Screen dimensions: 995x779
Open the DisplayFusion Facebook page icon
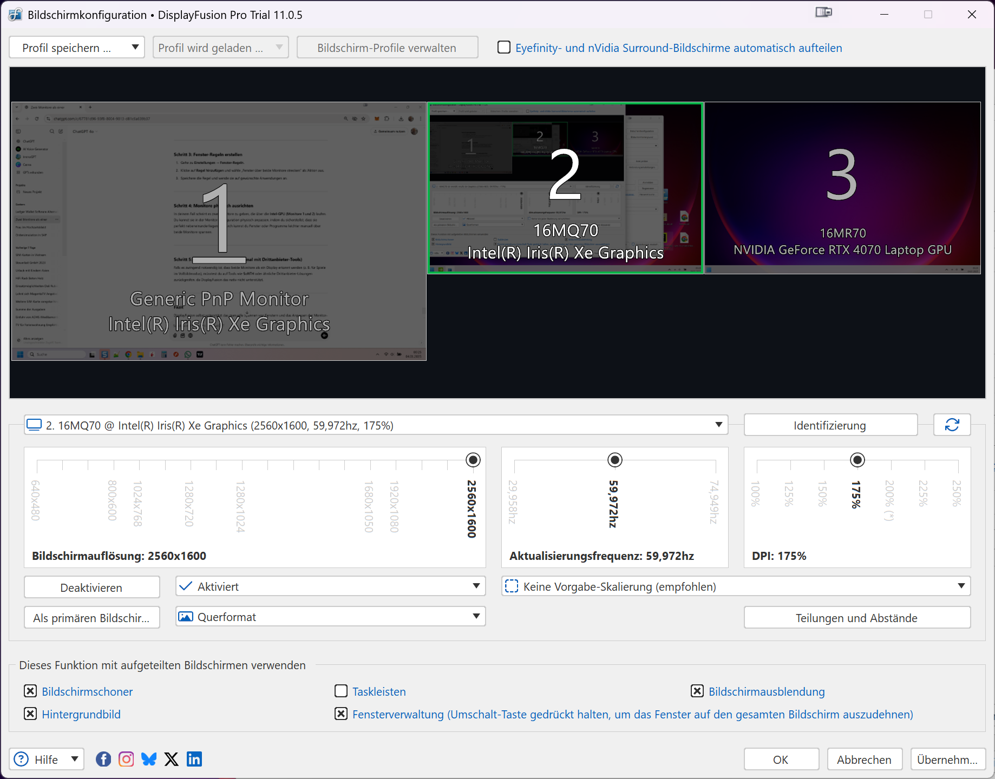(103, 759)
